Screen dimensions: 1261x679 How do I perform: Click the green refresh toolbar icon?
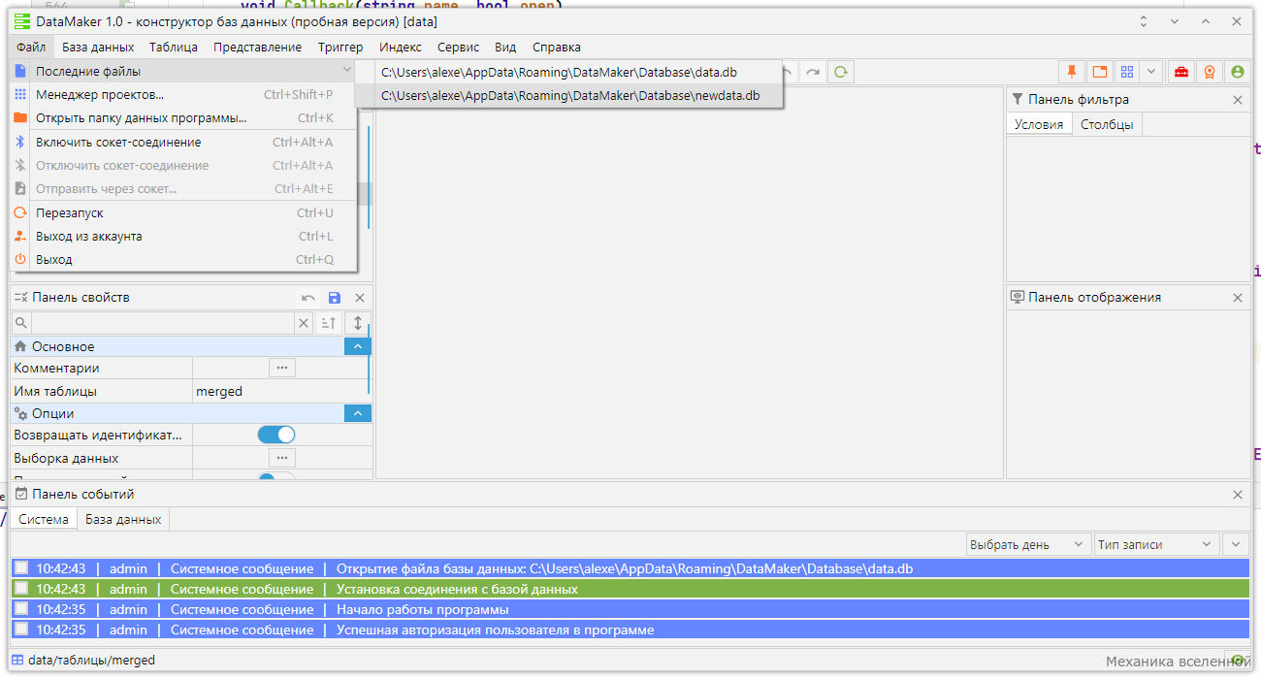point(841,72)
